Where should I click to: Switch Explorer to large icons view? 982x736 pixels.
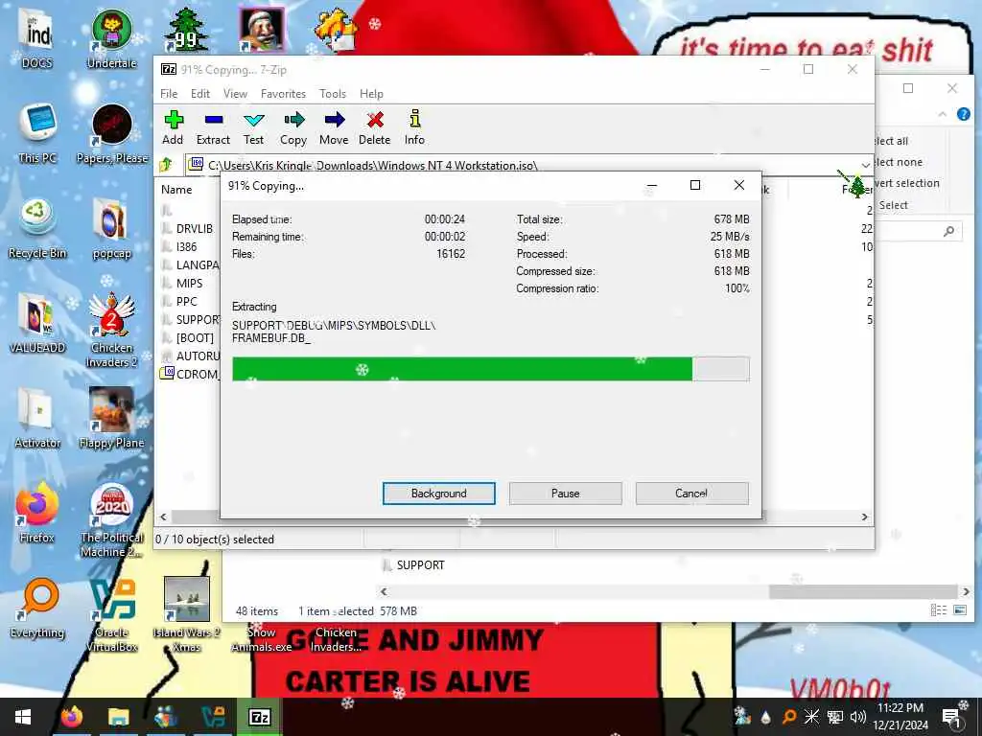click(960, 610)
